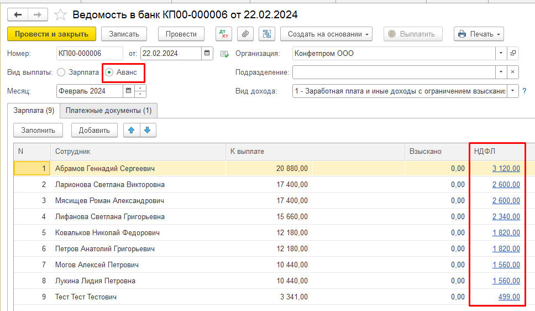Click the К выплате column header
The height and width of the screenshot is (311, 535).
(315, 152)
